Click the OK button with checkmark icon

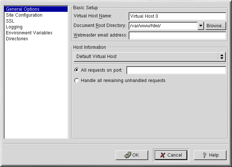click(132, 155)
